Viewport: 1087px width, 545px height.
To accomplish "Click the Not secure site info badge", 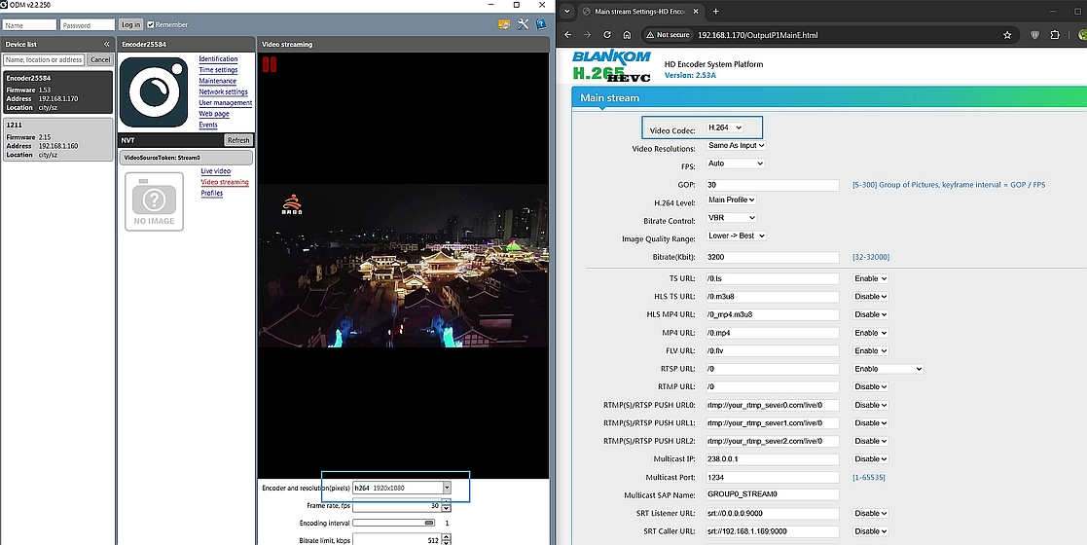I will (667, 35).
